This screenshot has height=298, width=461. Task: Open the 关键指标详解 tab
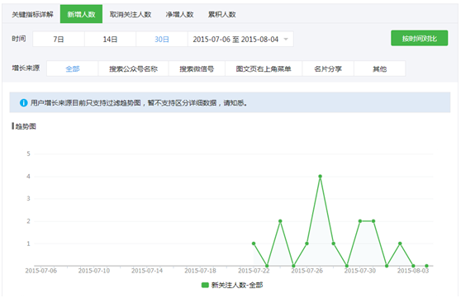[32, 14]
